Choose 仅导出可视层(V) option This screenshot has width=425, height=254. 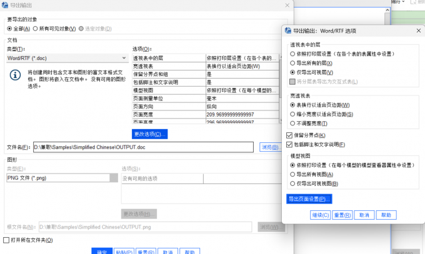pos(292,72)
